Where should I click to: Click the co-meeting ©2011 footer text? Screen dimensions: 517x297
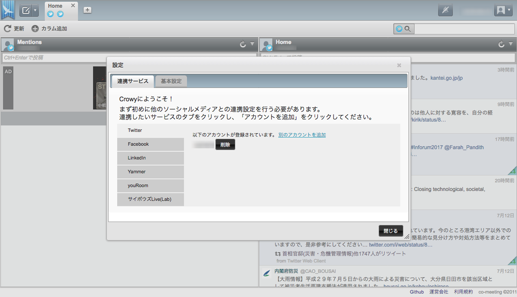pos(496,292)
